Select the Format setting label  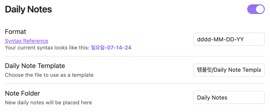pos(16,32)
